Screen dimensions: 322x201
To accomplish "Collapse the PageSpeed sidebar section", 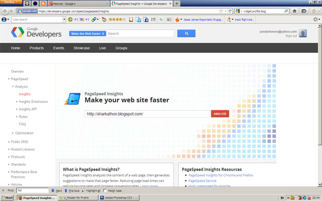I will [9, 79].
